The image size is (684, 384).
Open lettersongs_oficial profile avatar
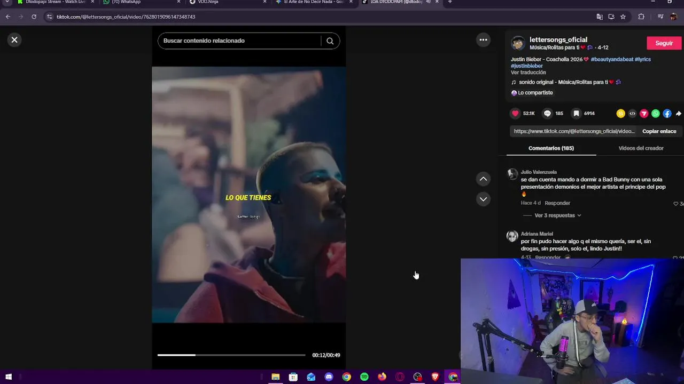[518, 43]
